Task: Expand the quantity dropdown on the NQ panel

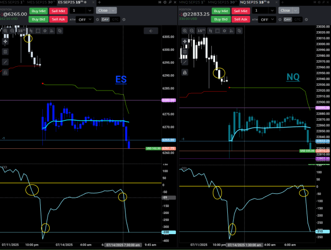Action: pyautogui.click(x=272, y=11)
